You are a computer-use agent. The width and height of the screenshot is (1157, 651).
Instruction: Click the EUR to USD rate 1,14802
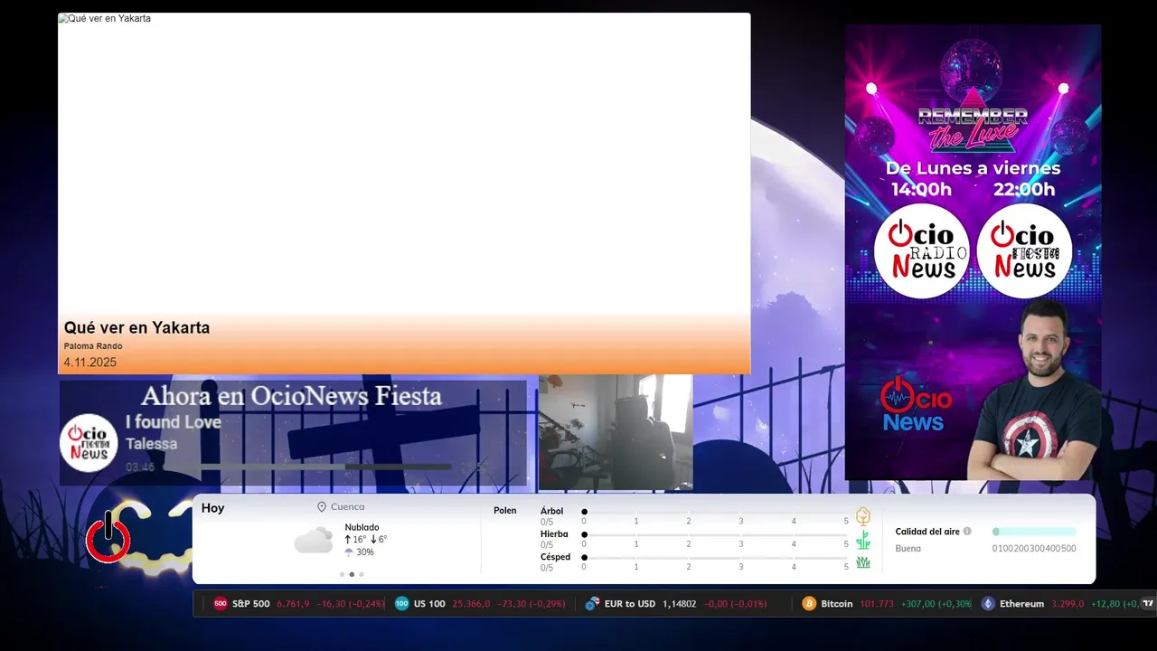point(679,604)
